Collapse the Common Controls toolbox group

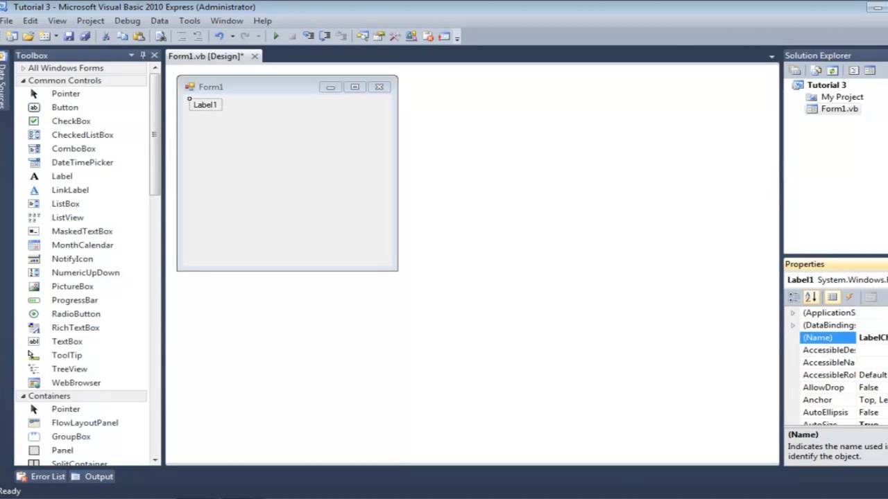[23, 80]
